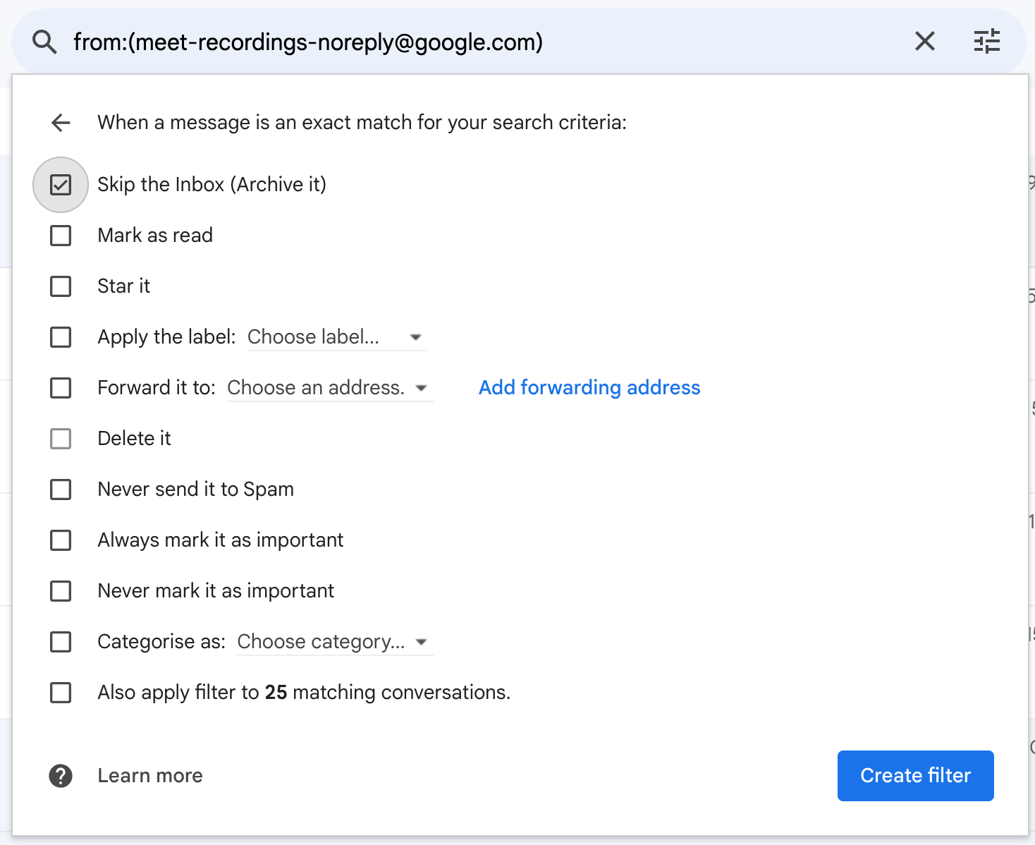Click the magnifying glass search icon
1035x845 pixels.
(44, 42)
